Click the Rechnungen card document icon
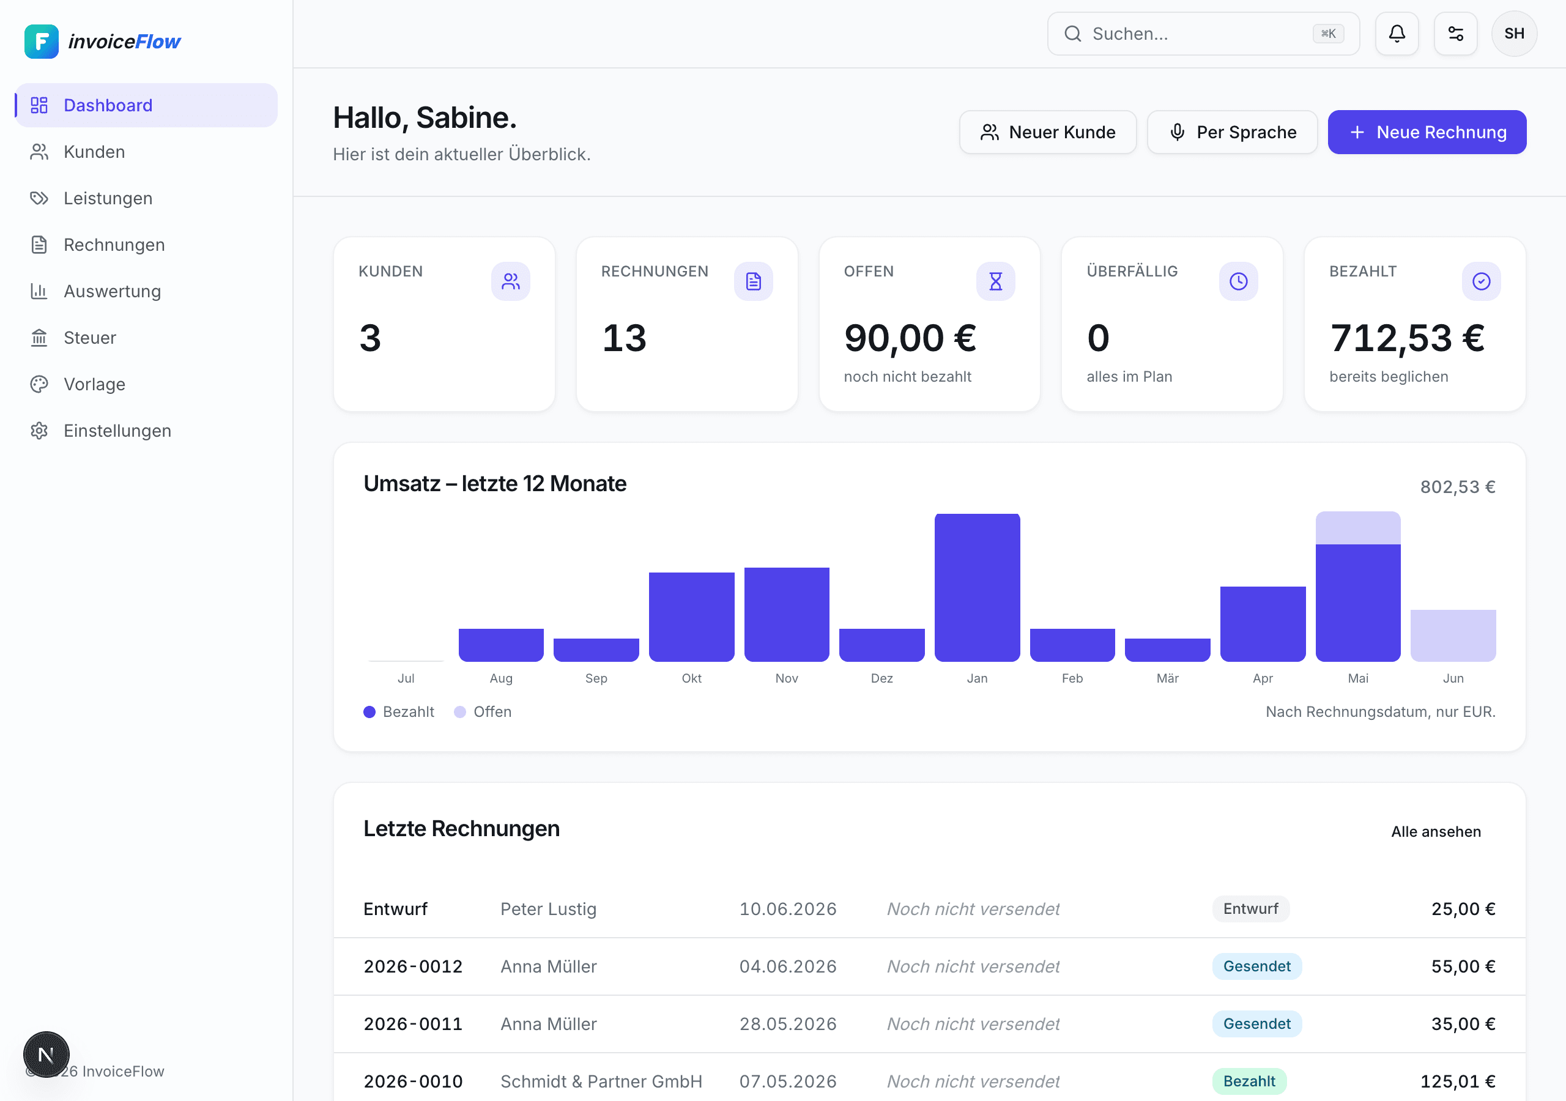 coord(753,281)
